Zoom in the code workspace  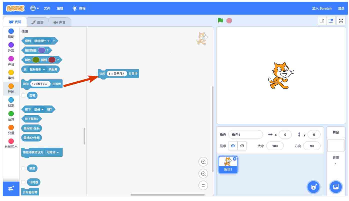tap(203, 162)
